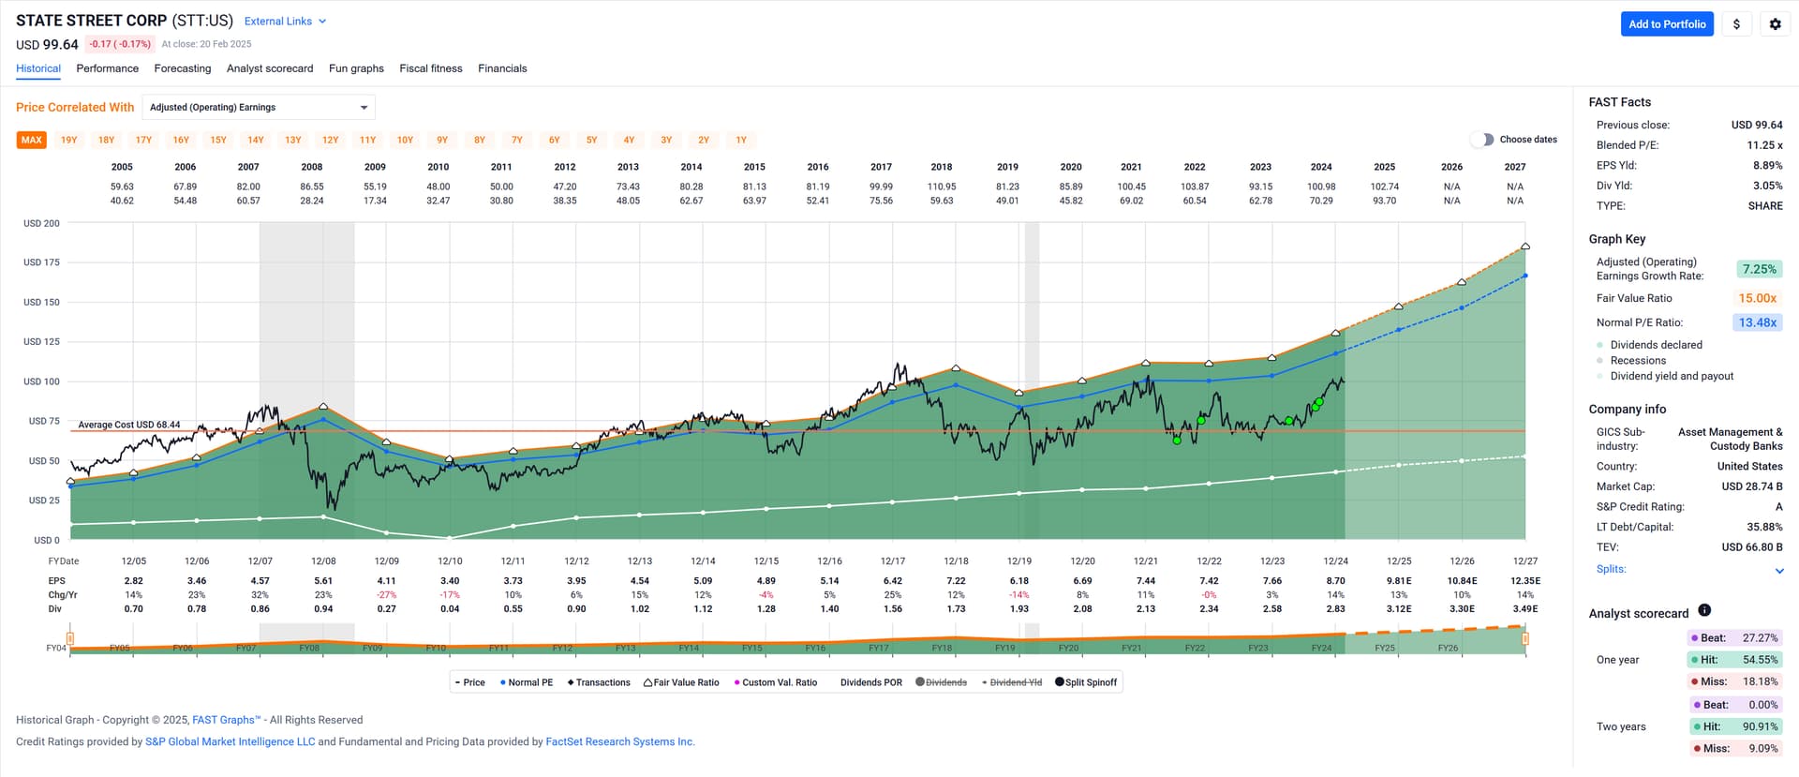Image resolution: width=1799 pixels, height=777 pixels.
Task: Toggle Custom Val. Ratio legend item
Action: (776, 682)
